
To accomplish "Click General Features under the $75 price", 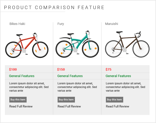I will pyautogui.click(x=118, y=76).
